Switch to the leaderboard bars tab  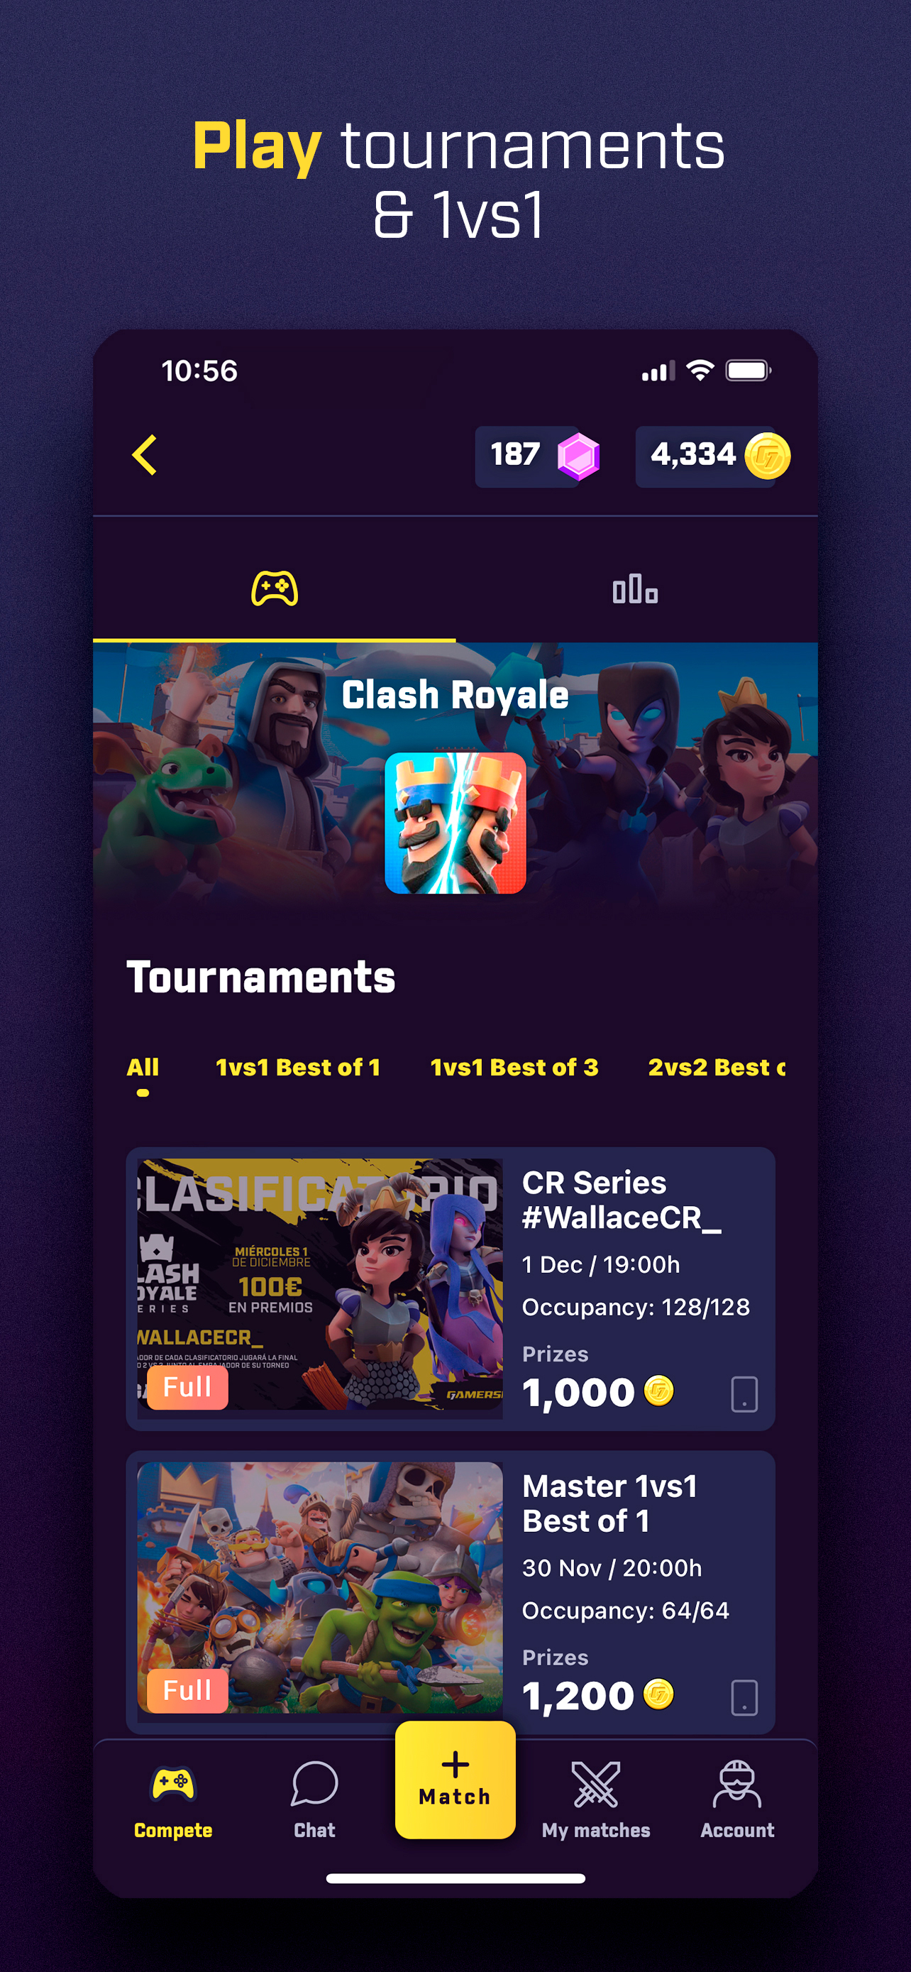coord(635,589)
